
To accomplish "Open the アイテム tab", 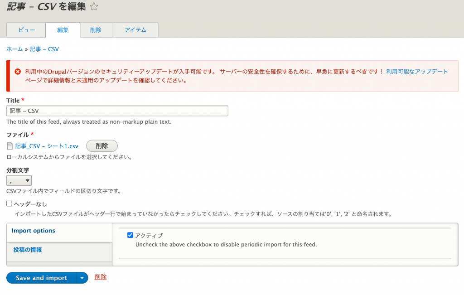I will (135, 30).
